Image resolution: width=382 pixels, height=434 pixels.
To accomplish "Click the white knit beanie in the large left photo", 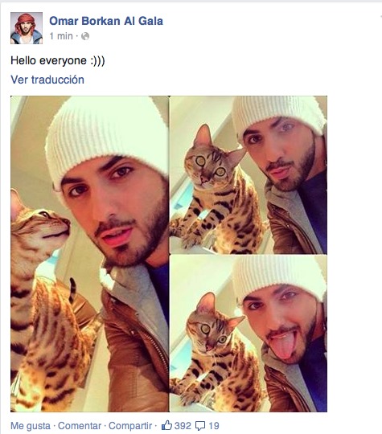I will tap(107, 138).
